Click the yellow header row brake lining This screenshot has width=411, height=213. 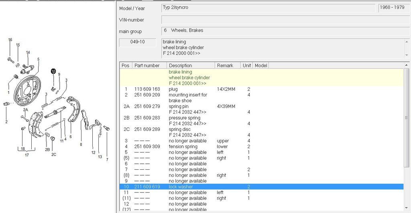click(x=261, y=78)
